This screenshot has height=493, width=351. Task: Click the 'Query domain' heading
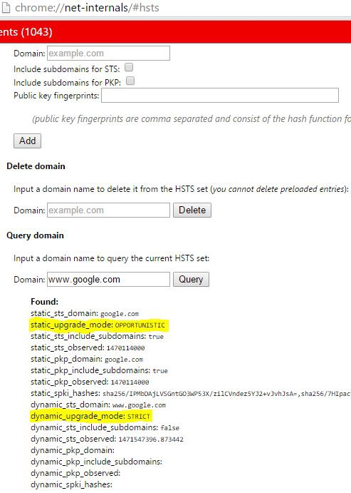pos(35,235)
